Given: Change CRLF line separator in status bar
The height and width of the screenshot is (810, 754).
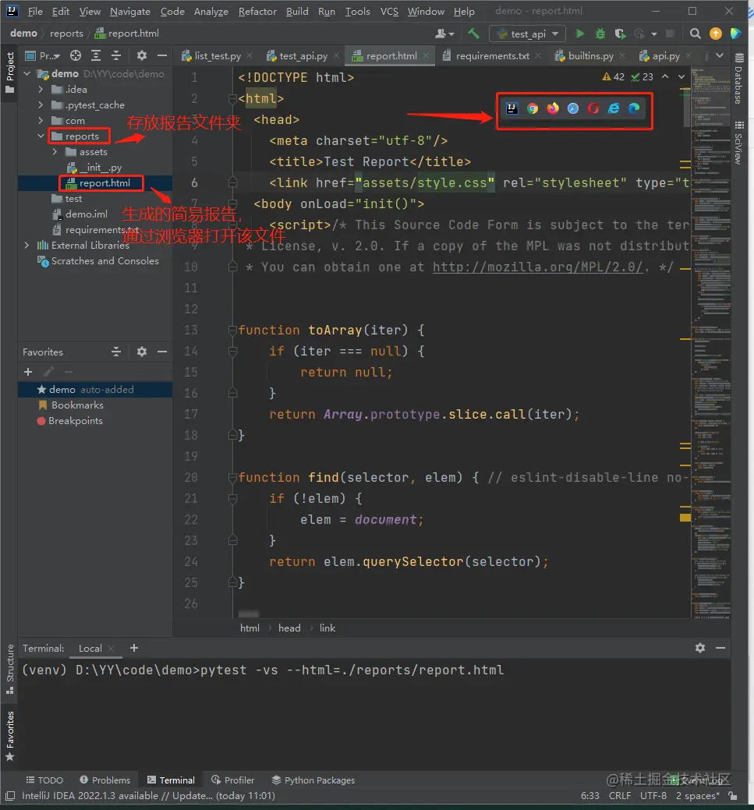Looking at the screenshot, I should pos(620,795).
